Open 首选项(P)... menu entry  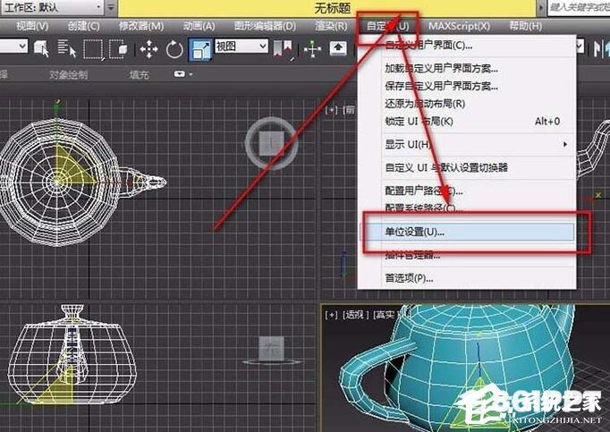point(467,278)
